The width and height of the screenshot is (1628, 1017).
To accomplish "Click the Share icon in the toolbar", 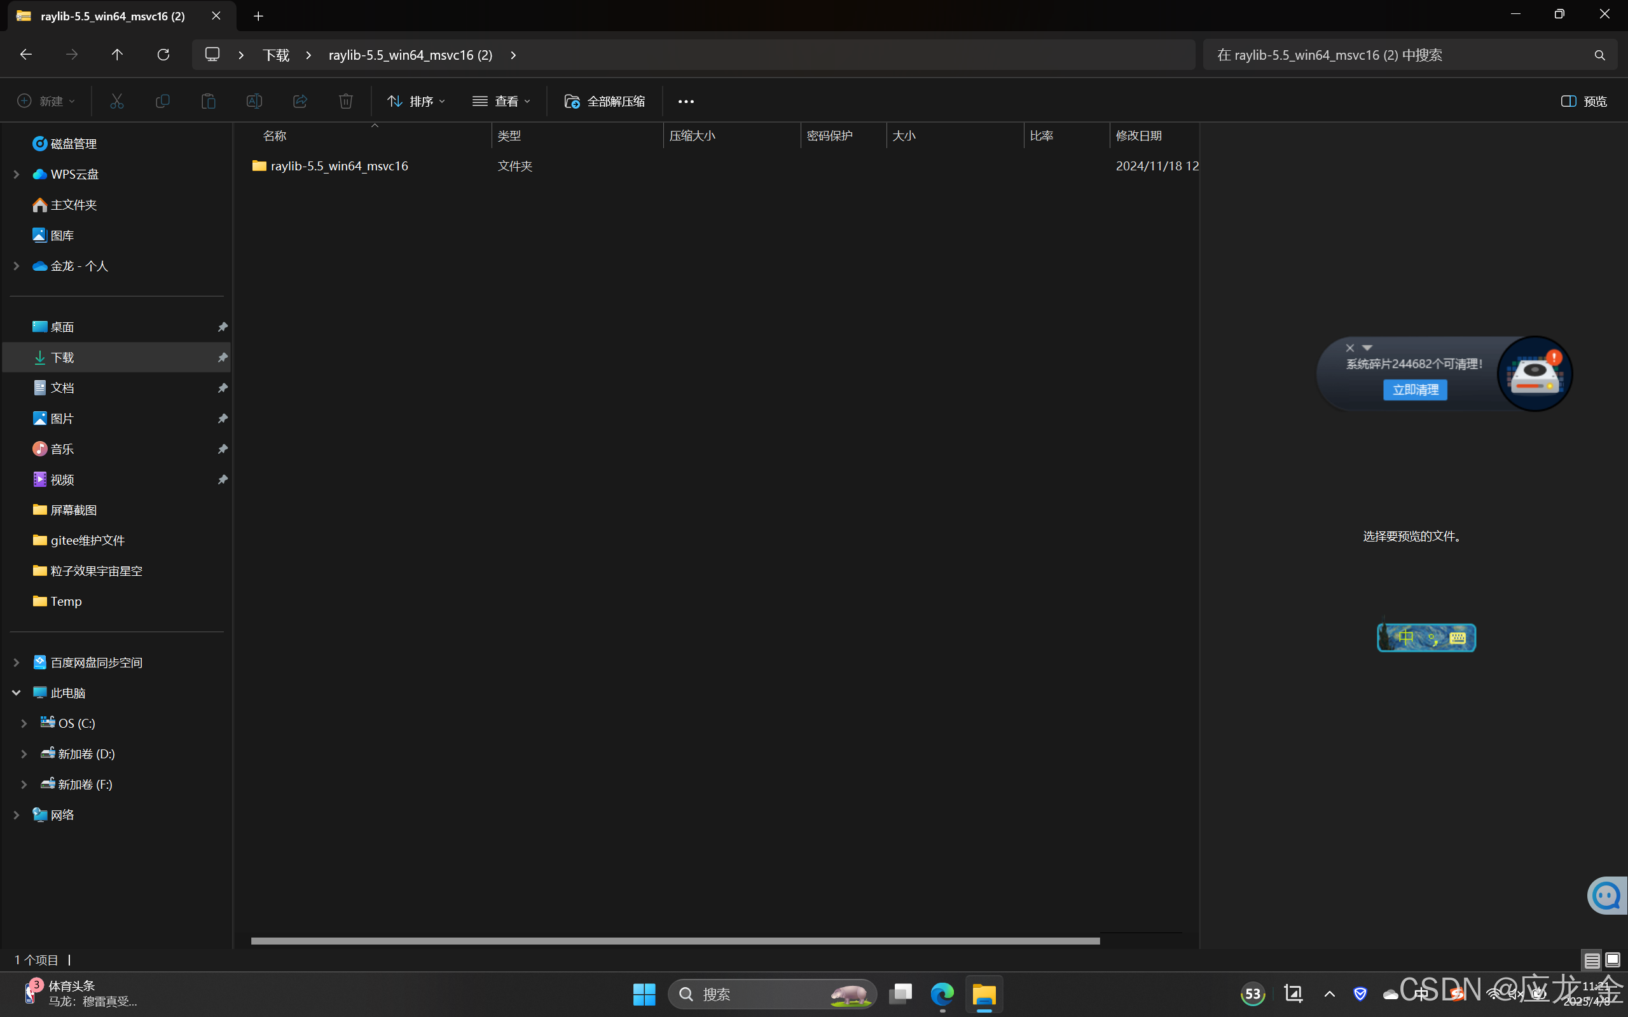I will (x=300, y=100).
